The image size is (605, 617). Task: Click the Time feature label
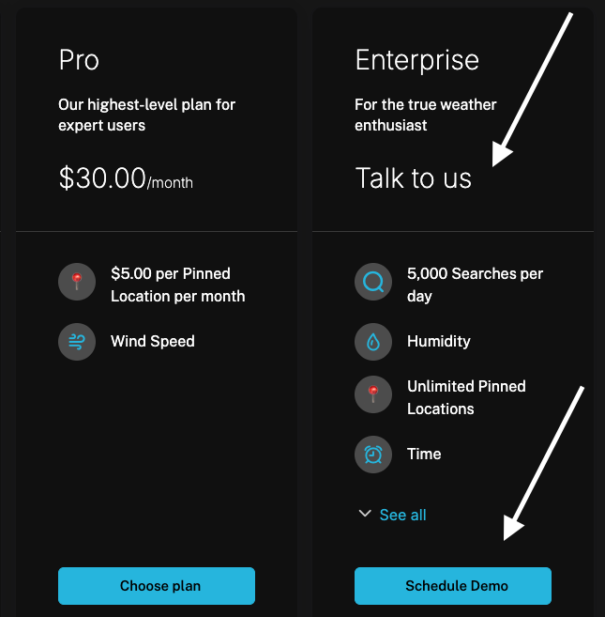pos(424,454)
